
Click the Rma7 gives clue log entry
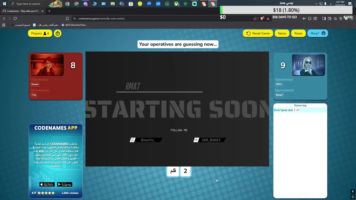pos(300,110)
